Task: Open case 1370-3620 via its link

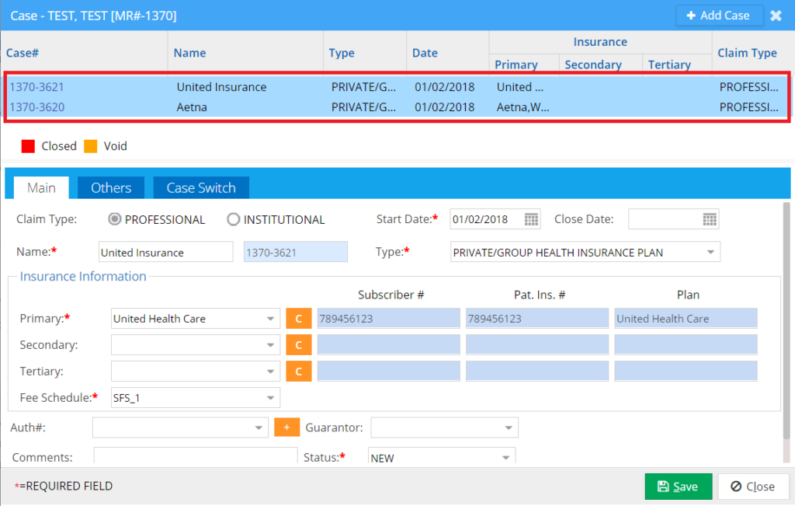Action: pos(36,106)
